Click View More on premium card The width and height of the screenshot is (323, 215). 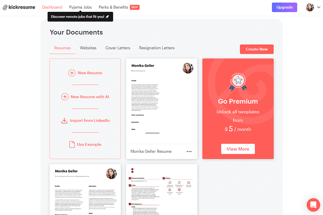pyautogui.click(x=238, y=149)
